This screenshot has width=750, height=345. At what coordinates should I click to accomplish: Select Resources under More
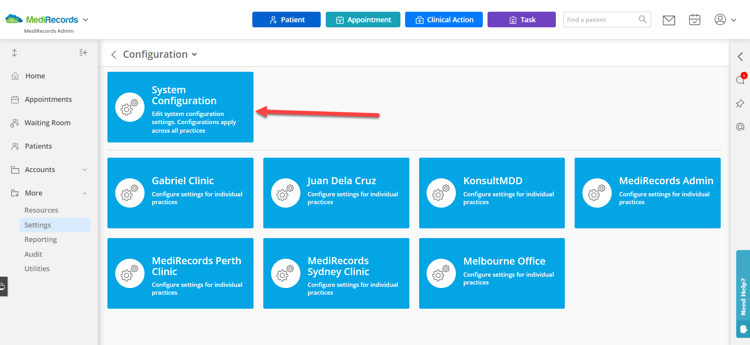coord(41,210)
